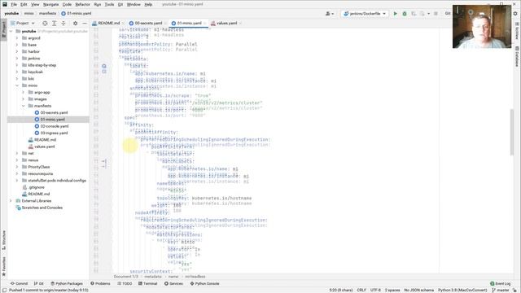Open the Python Console tool window
The width and height of the screenshot is (521, 293).
pyautogui.click(x=204, y=284)
